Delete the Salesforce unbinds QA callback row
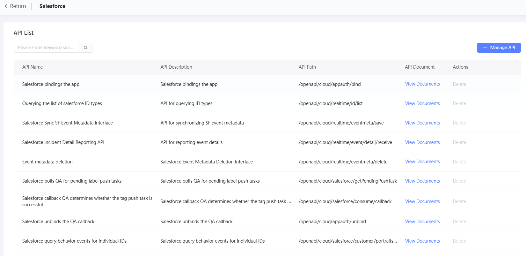The width and height of the screenshot is (526, 256). 459,222
